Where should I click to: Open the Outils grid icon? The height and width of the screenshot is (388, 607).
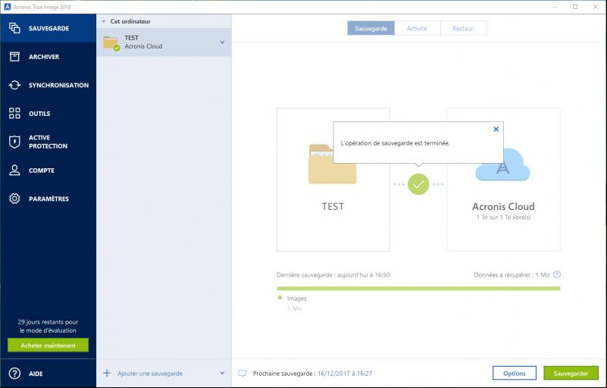[x=14, y=113]
